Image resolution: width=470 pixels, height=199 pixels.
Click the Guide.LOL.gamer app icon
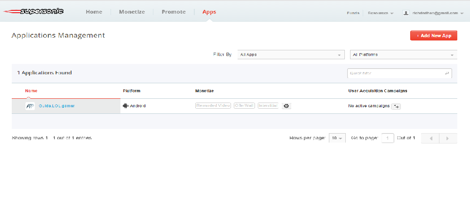30,106
